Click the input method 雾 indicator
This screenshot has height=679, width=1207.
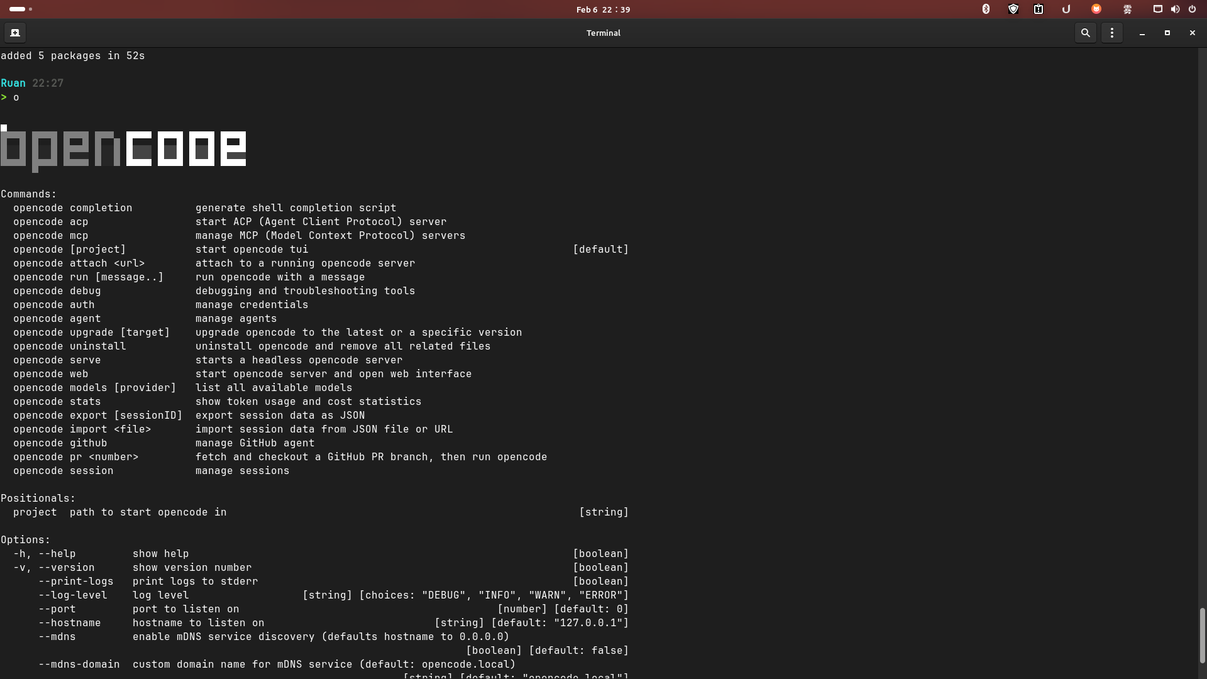tap(1127, 9)
